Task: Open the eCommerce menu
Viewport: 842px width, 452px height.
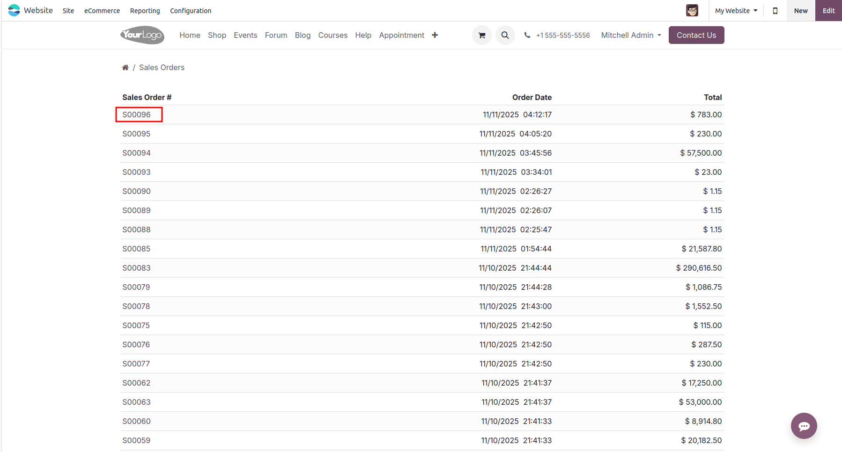Action: click(102, 11)
